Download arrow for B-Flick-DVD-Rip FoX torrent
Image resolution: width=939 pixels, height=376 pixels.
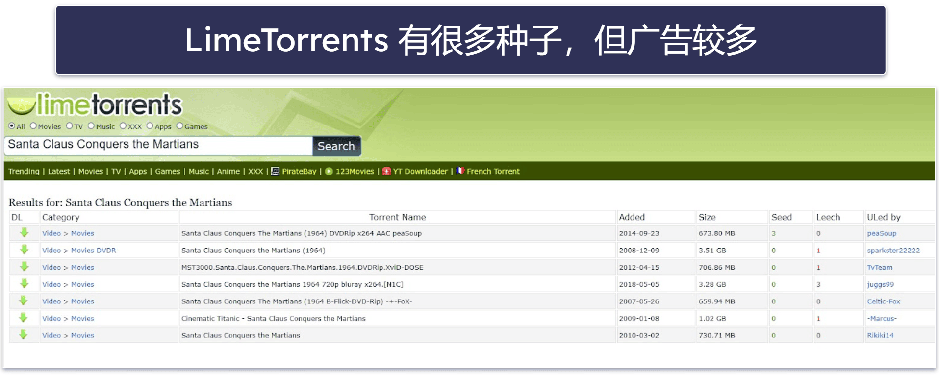(x=24, y=301)
